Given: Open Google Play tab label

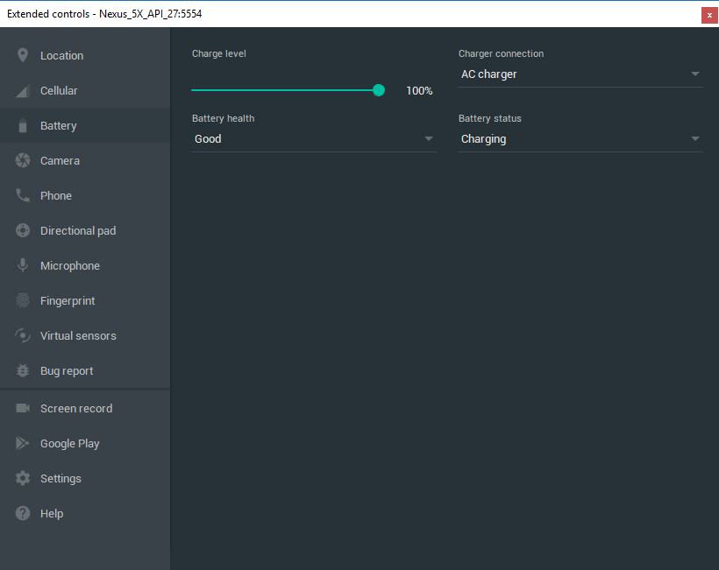Looking at the screenshot, I should pyautogui.click(x=69, y=444).
